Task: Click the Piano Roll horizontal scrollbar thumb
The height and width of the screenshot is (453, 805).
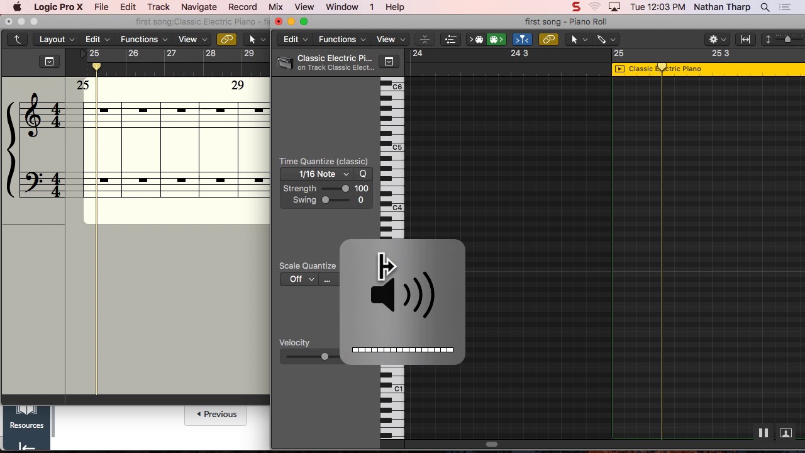Action: tap(492, 444)
